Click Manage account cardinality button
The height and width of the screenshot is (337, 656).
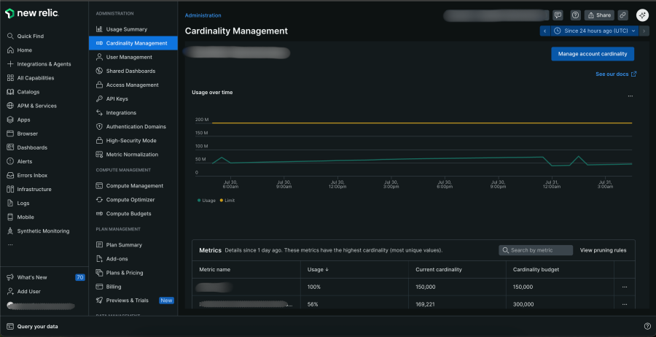[593, 54]
